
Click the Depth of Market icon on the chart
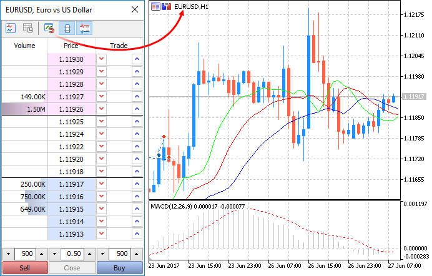155,6
